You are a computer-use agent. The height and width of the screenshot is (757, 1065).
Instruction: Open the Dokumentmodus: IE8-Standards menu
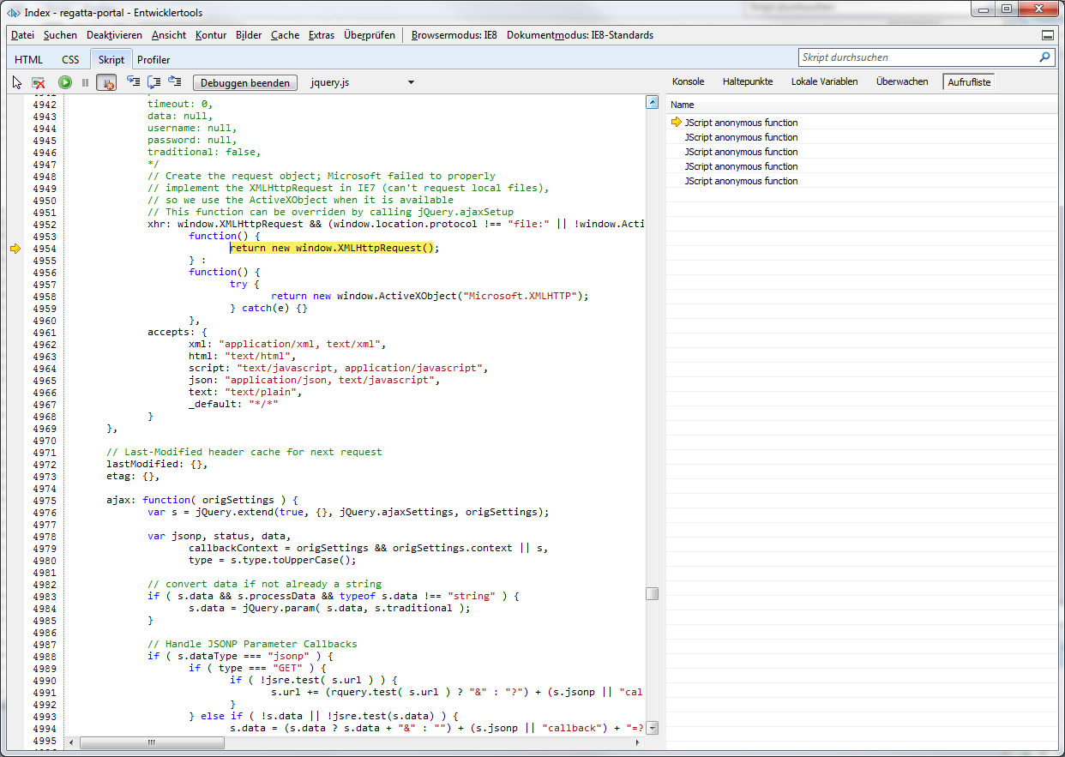(x=580, y=35)
